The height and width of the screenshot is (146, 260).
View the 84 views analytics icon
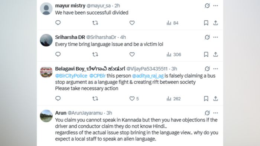172,23
